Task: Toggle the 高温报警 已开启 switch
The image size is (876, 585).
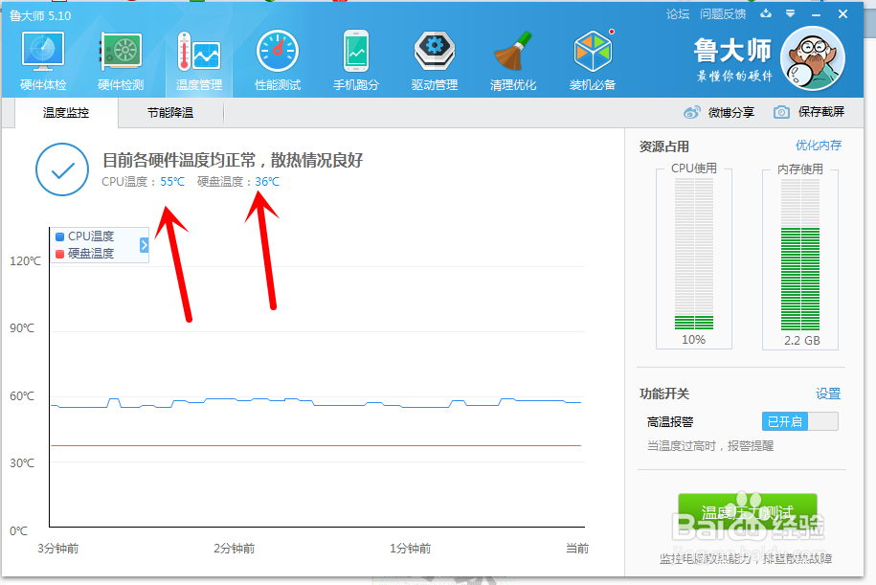Action: (x=800, y=421)
